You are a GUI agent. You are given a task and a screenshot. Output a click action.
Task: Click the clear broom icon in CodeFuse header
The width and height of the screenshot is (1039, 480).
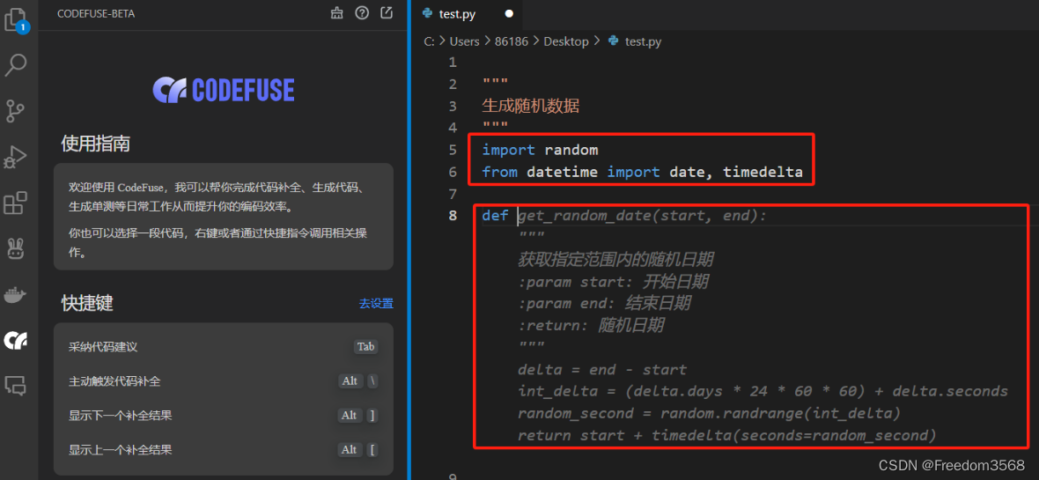pyautogui.click(x=336, y=12)
